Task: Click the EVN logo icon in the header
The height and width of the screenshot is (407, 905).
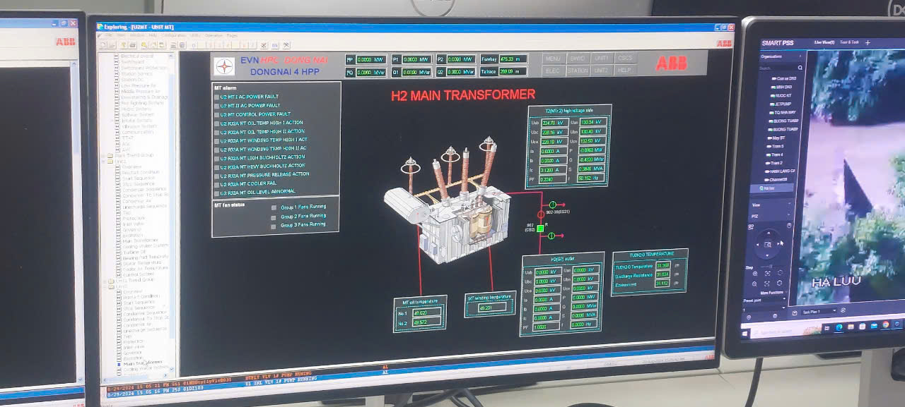Action: [x=225, y=66]
